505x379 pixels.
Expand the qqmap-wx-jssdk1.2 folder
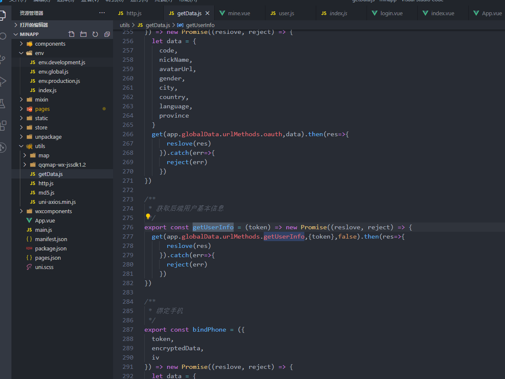62,165
